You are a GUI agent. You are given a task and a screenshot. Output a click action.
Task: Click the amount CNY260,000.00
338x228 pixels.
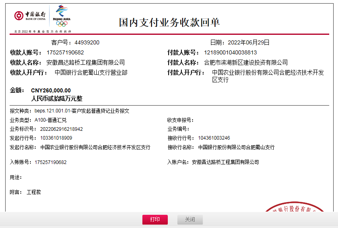coord(51,90)
